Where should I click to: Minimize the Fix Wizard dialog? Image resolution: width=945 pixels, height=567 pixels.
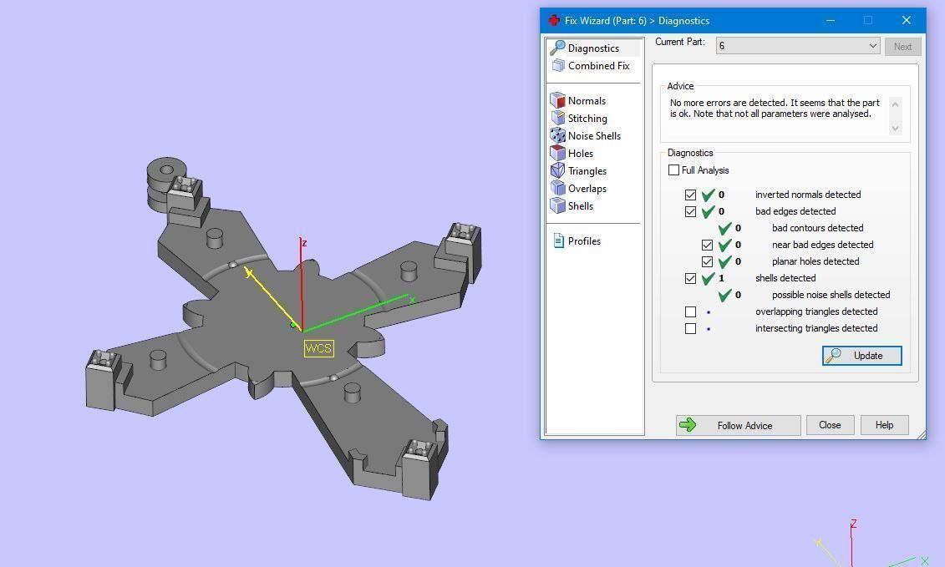(830, 21)
